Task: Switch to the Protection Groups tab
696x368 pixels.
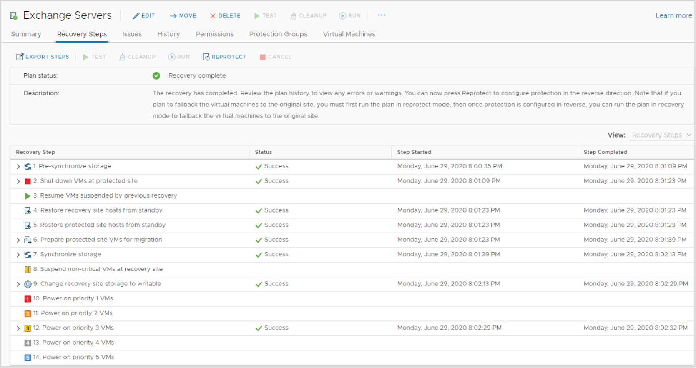Action: click(x=278, y=34)
